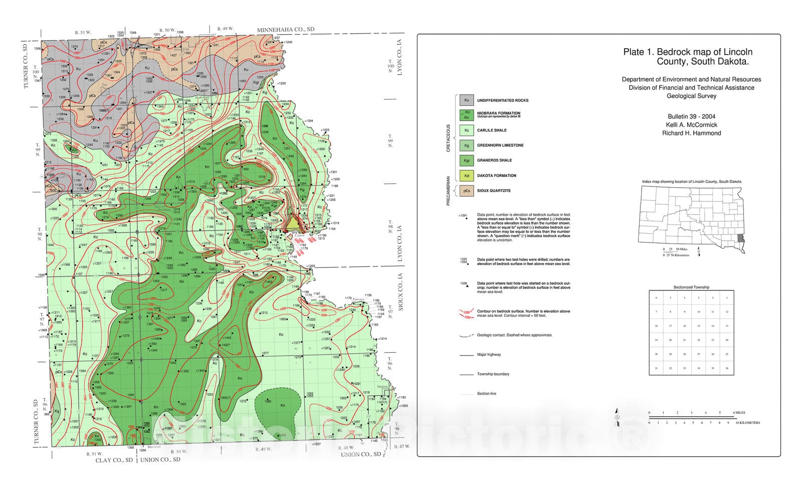Click the 'UNDIFFERENTIATED ROCKS' legend label
The width and height of the screenshot is (802, 490).
click(503, 100)
